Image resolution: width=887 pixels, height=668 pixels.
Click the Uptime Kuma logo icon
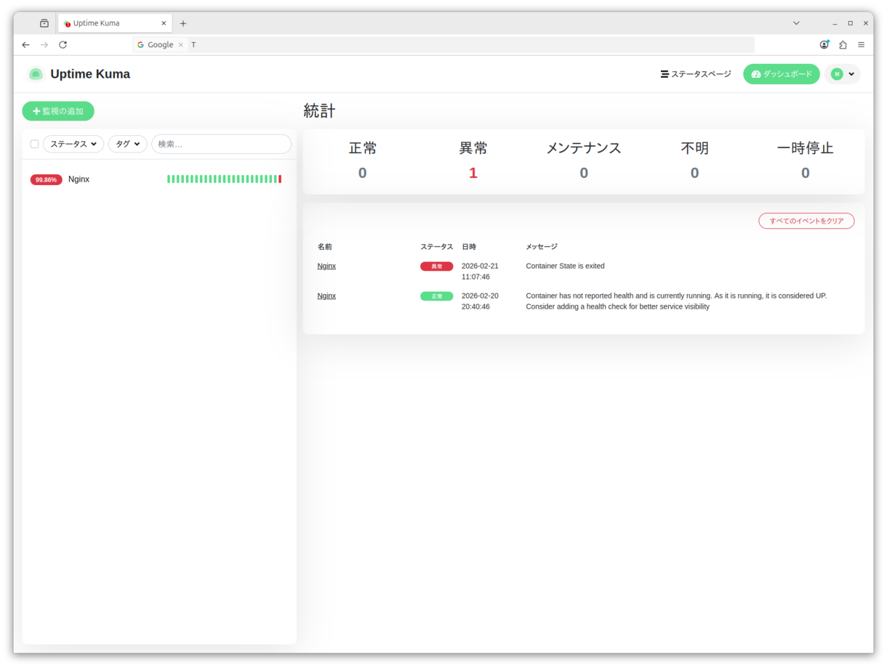coord(36,74)
